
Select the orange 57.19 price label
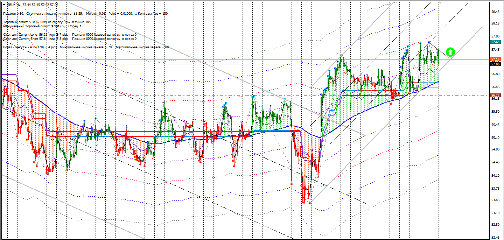point(495,59)
